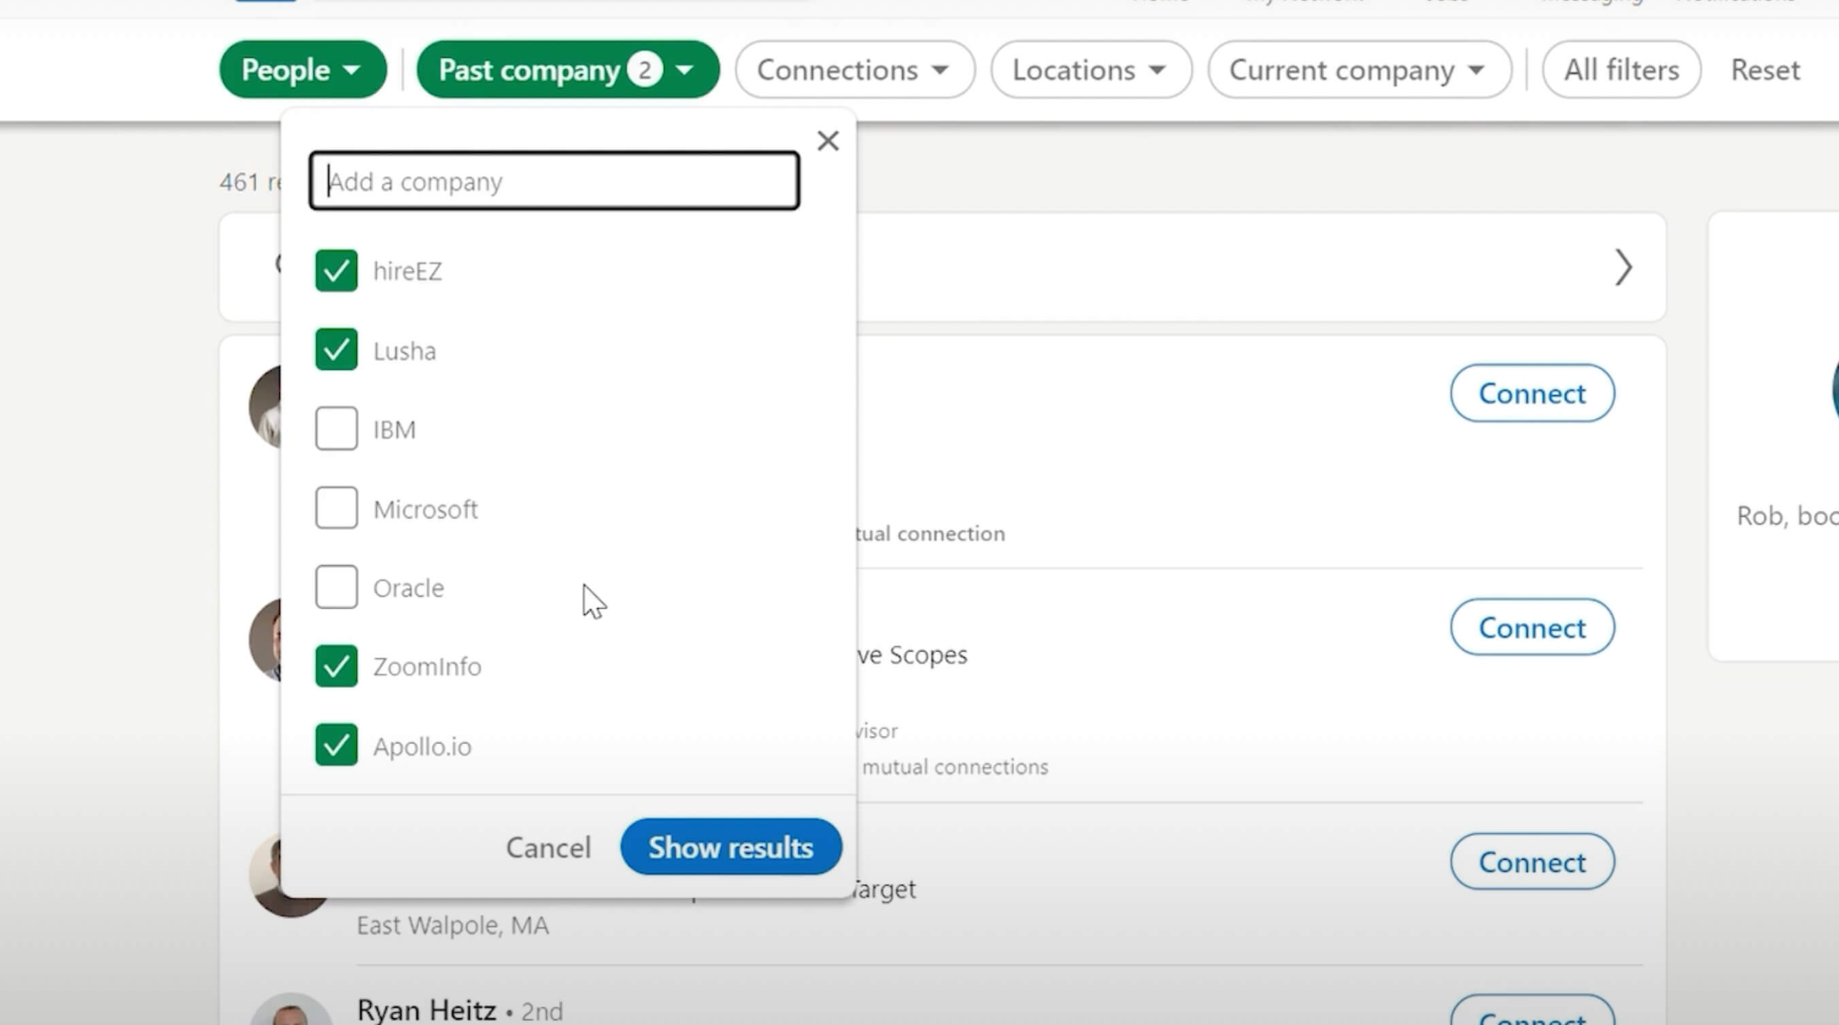The width and height of the screenshot is (1839, 1025).
Task: Cancel the company filter changes
Action: 548,847
